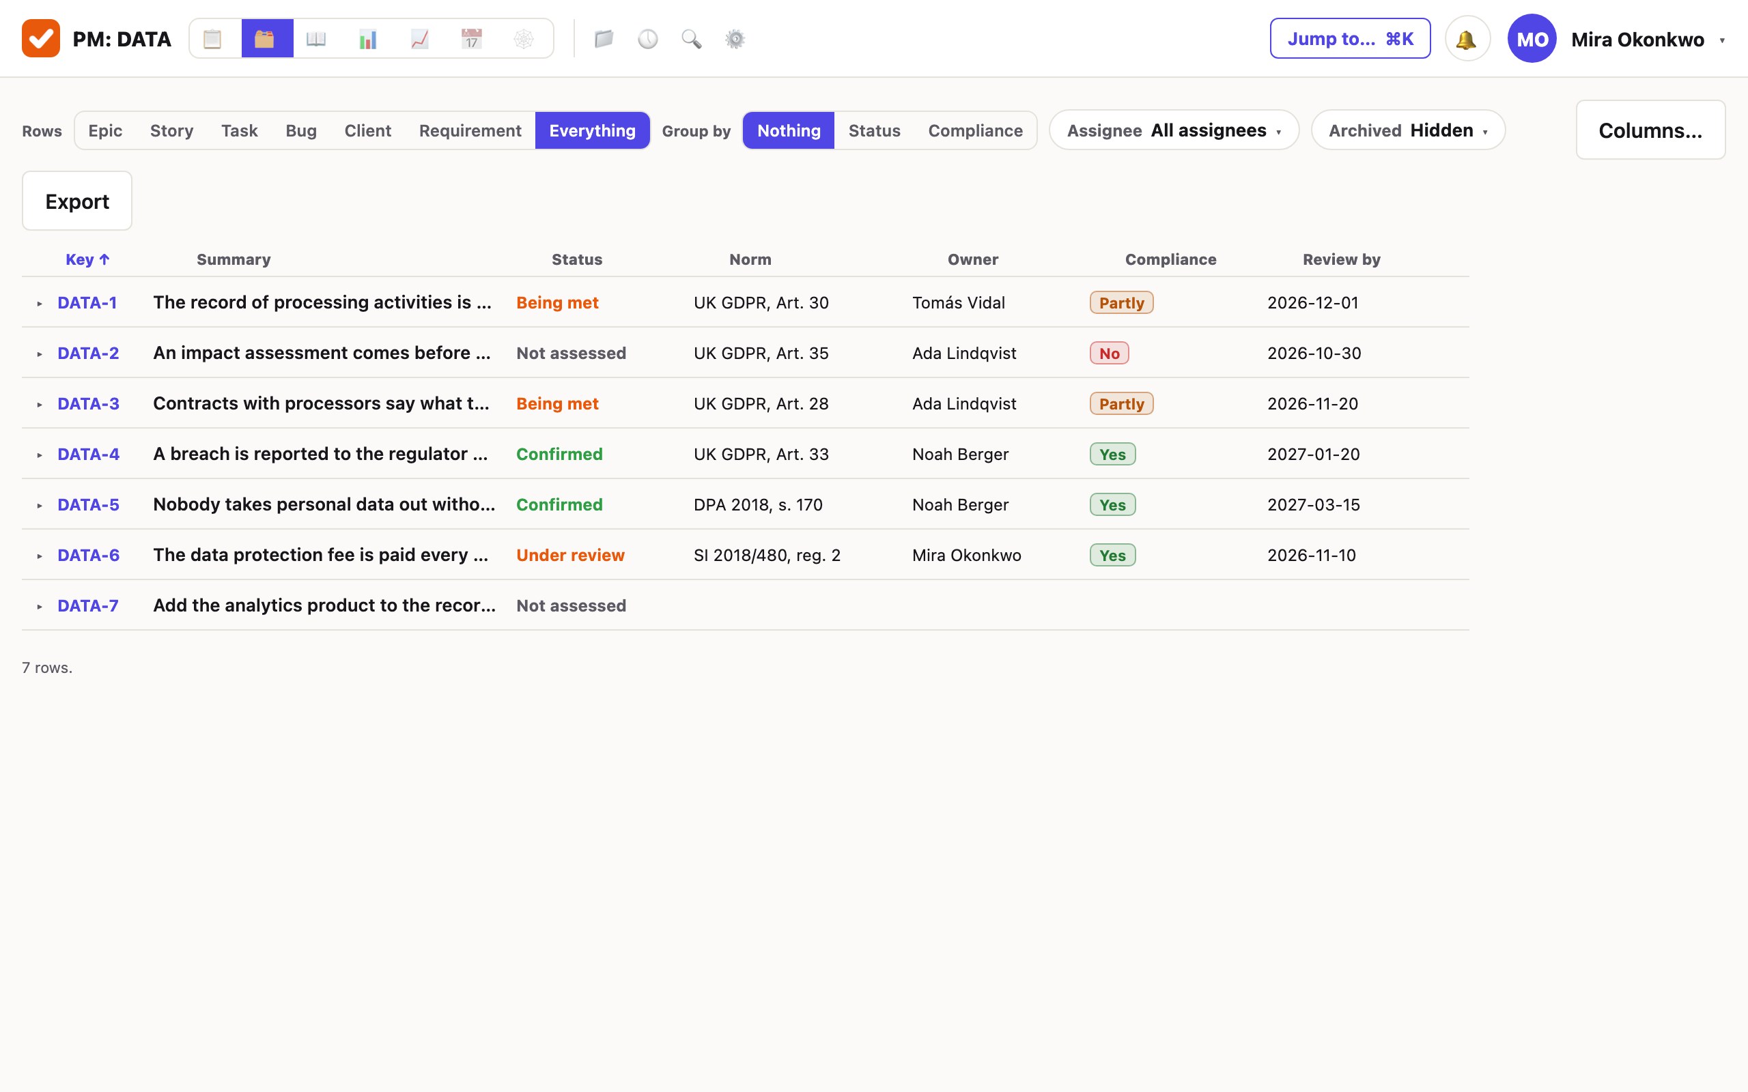The width and height of the screenshot is (1748, 1092).
Task: Click the grey folder icon in toolbar
Action: (604, 39)
